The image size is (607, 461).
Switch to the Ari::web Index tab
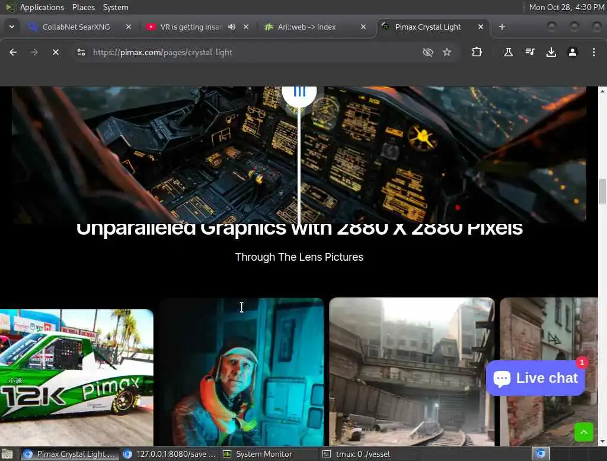click(306, 27)
